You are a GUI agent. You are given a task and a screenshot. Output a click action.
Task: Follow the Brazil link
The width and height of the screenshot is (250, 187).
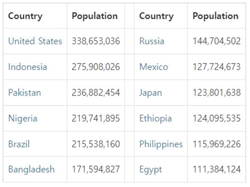pyautogui.click(x=19, y=144)
